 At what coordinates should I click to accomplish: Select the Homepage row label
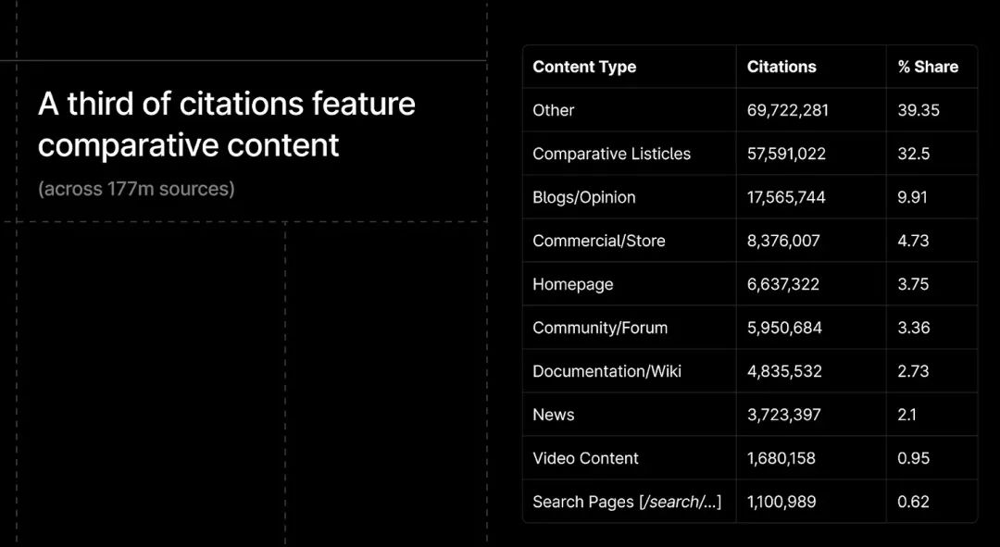(x=573, y=284)
